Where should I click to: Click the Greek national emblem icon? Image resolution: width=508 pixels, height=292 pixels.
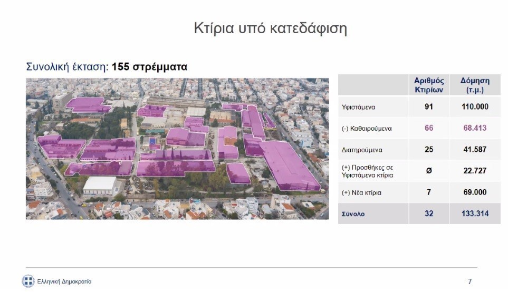coord(28,281)
